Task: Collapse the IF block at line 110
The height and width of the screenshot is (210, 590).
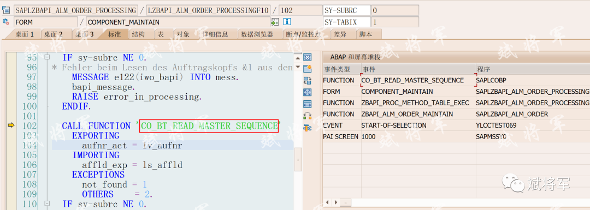Action: pos(47,204)
